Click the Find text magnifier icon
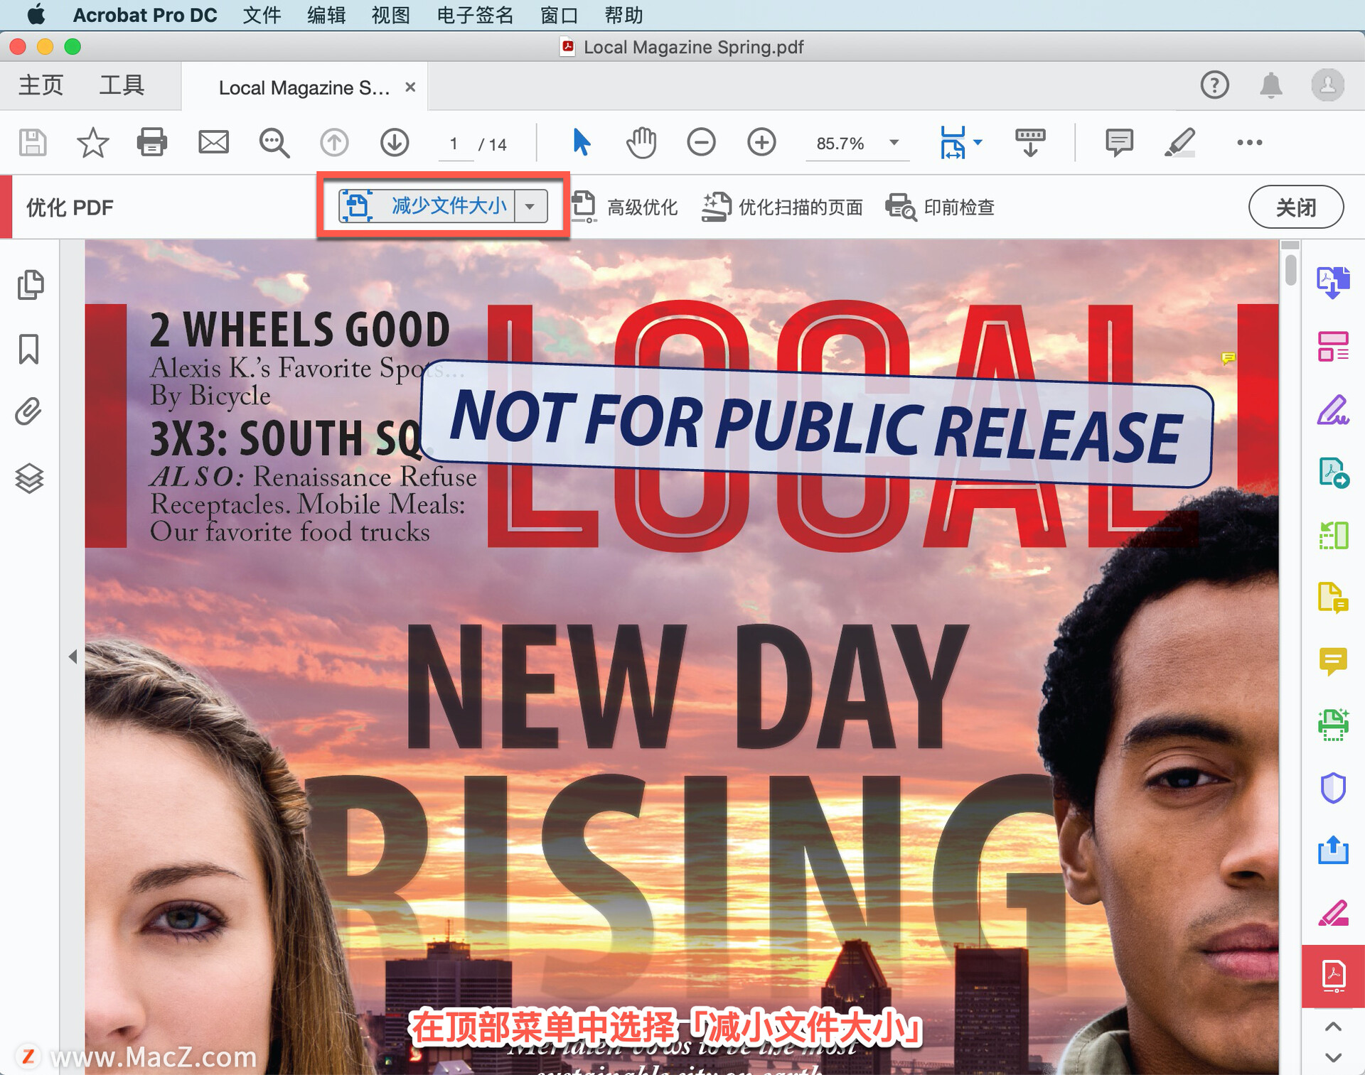 274,143
